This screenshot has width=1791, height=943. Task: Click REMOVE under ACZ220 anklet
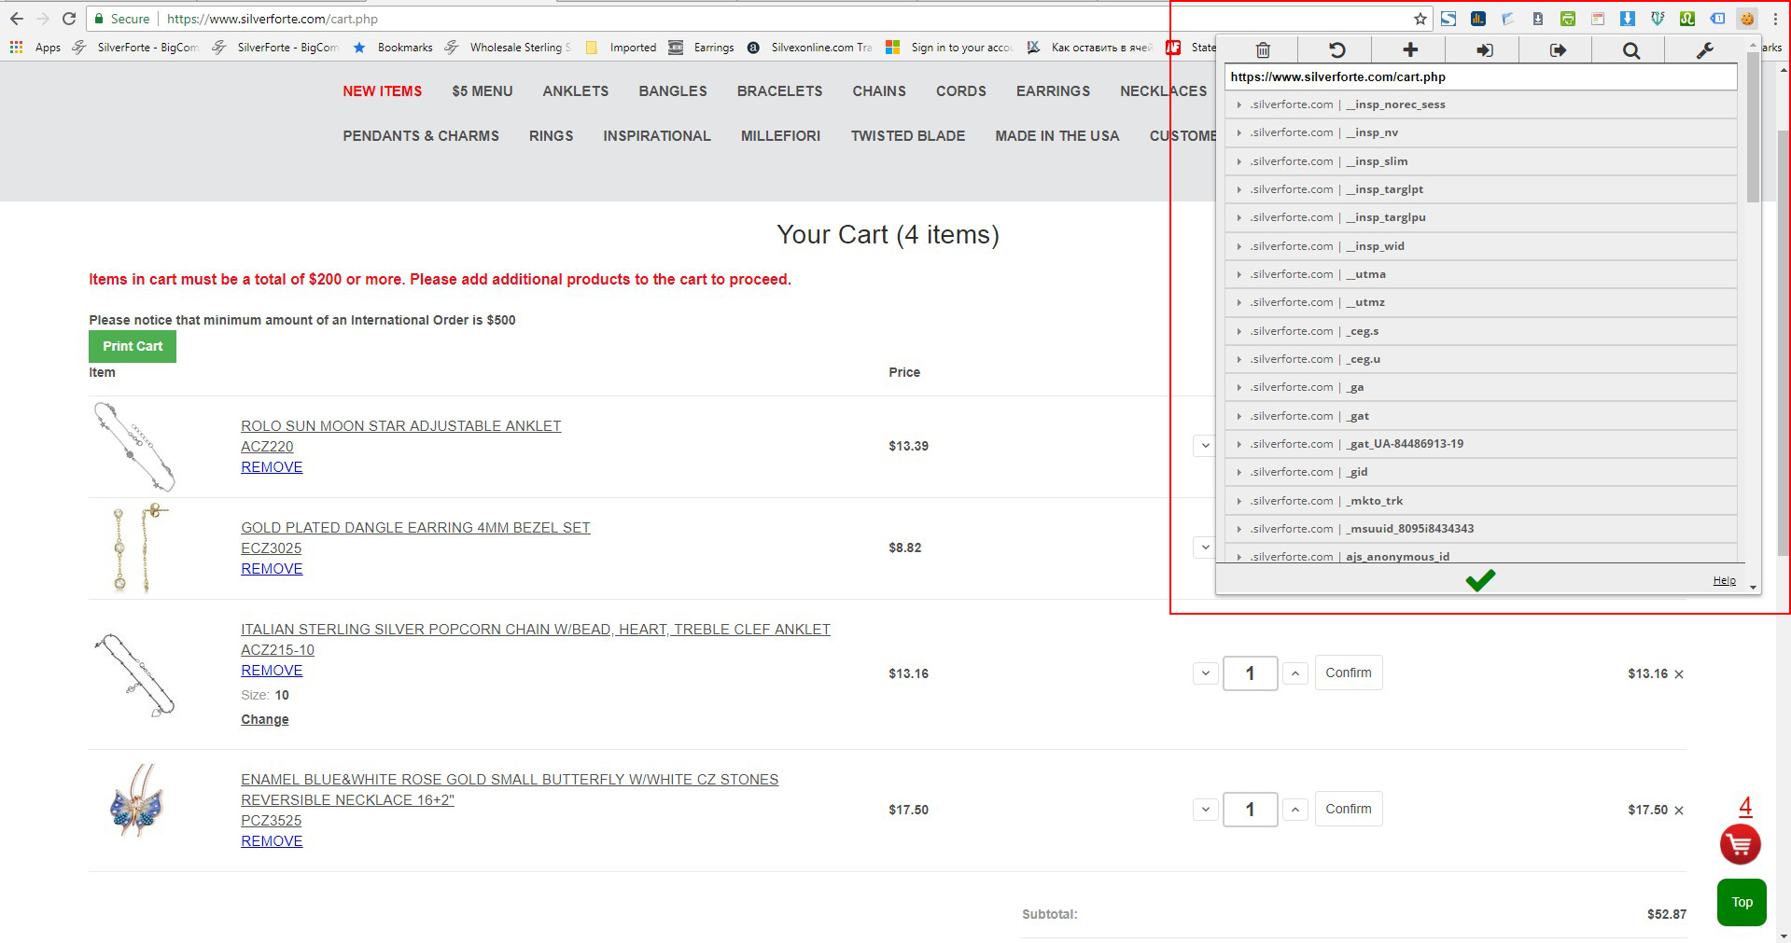click(272, 467)
